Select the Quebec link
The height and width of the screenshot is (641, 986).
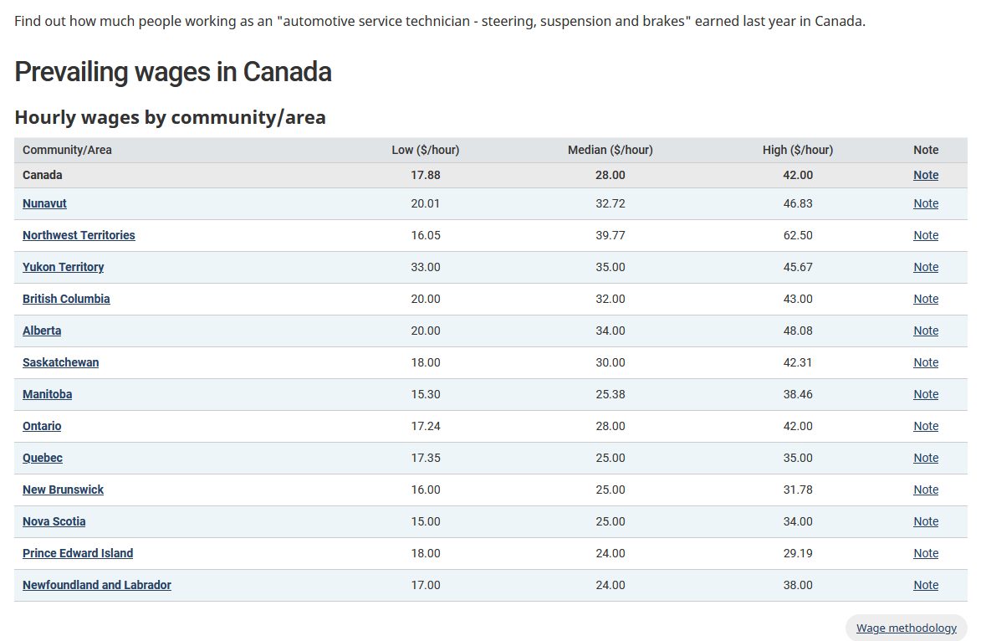point(43,458)
